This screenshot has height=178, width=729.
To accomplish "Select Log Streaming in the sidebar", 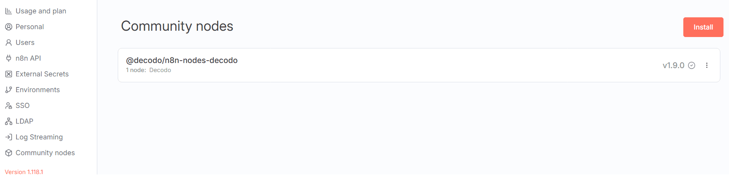I will pos(39,137).
